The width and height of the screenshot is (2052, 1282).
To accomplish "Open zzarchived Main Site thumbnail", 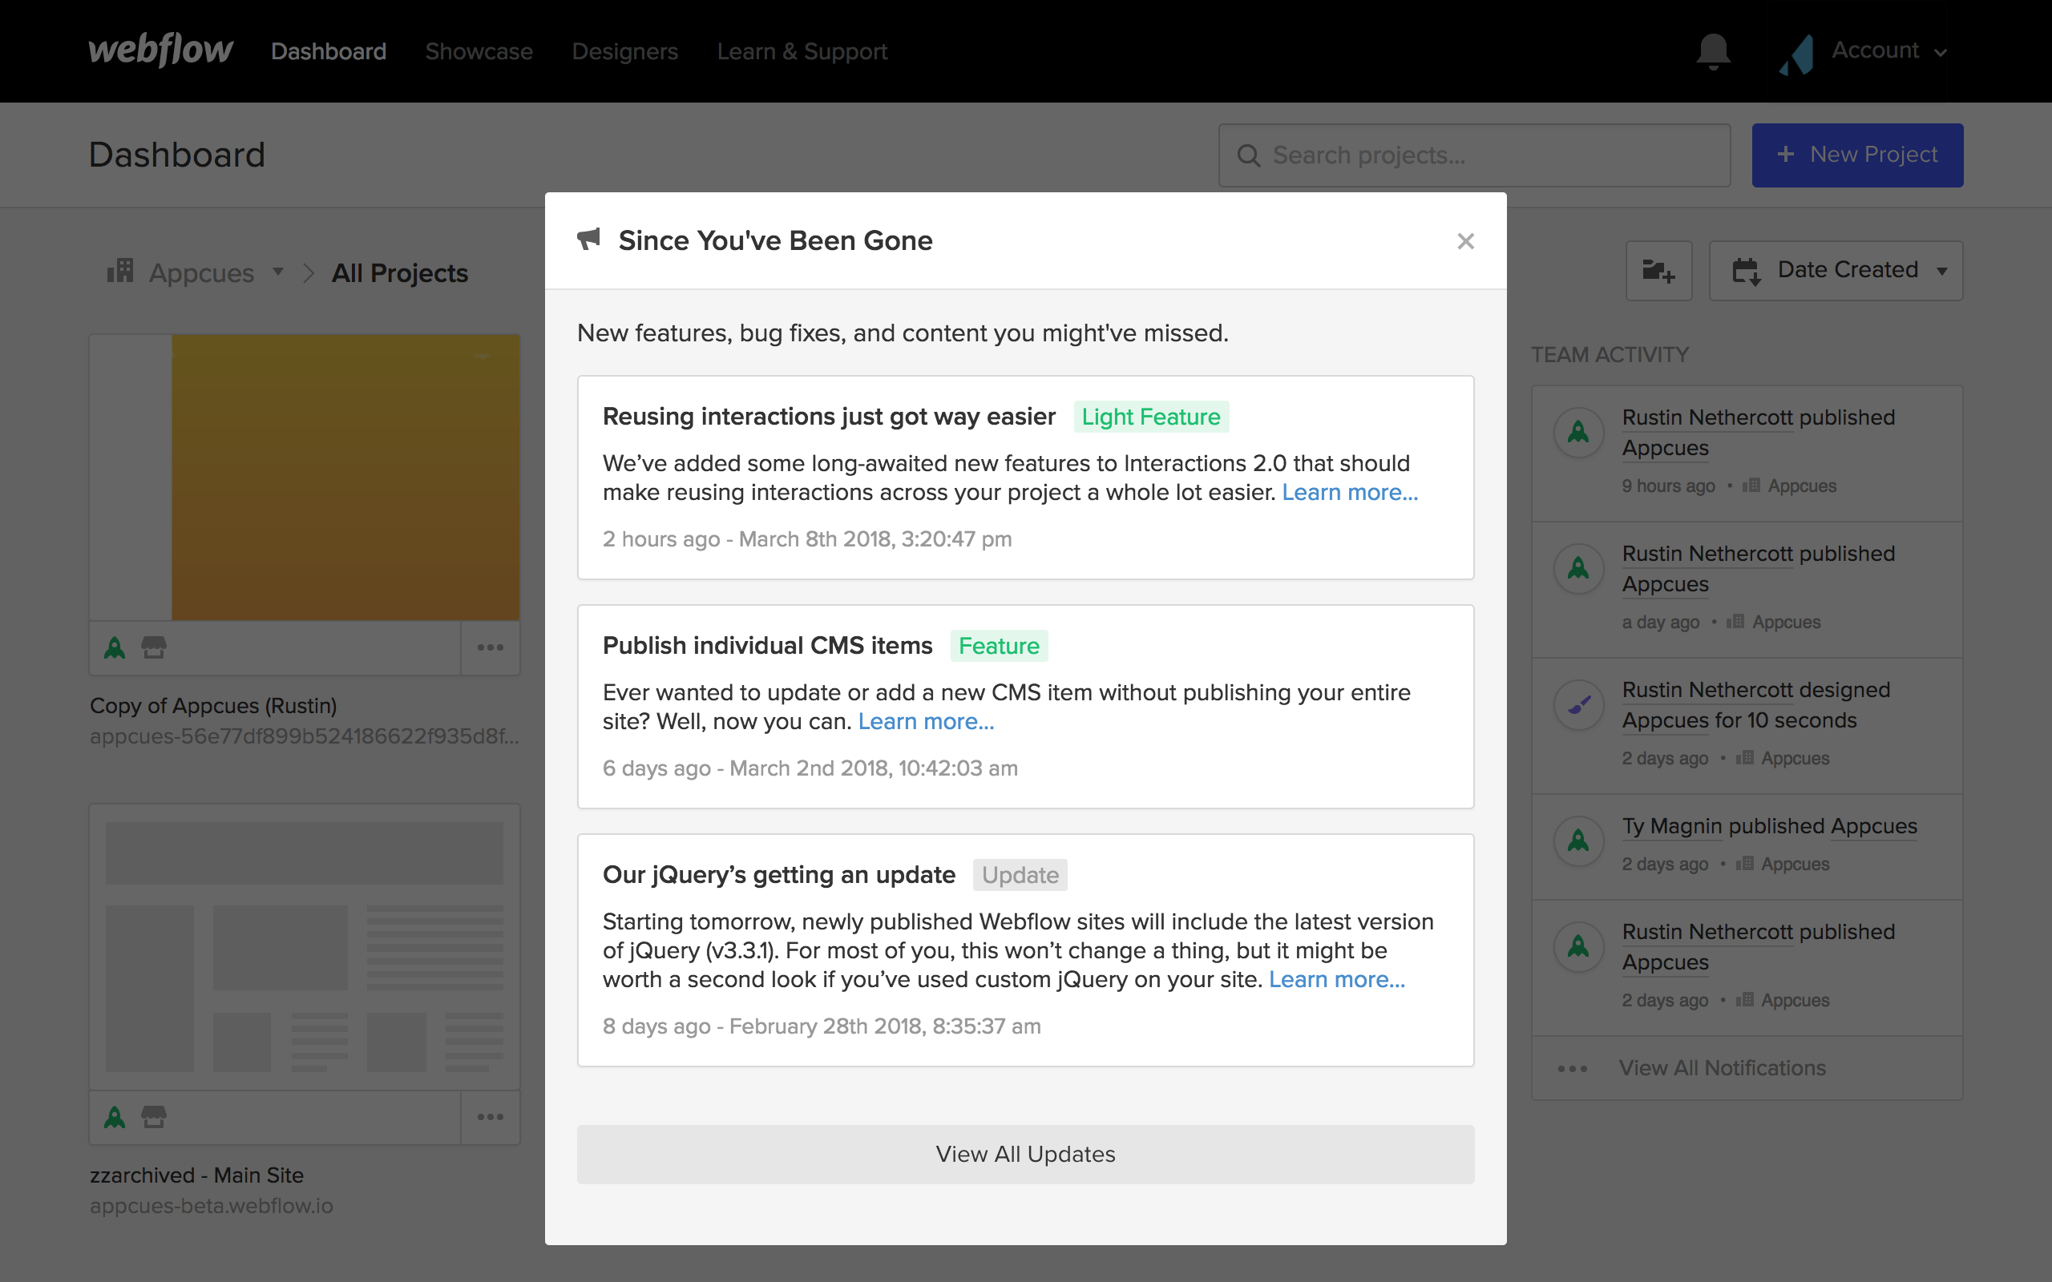I will (x=305, y=947).
